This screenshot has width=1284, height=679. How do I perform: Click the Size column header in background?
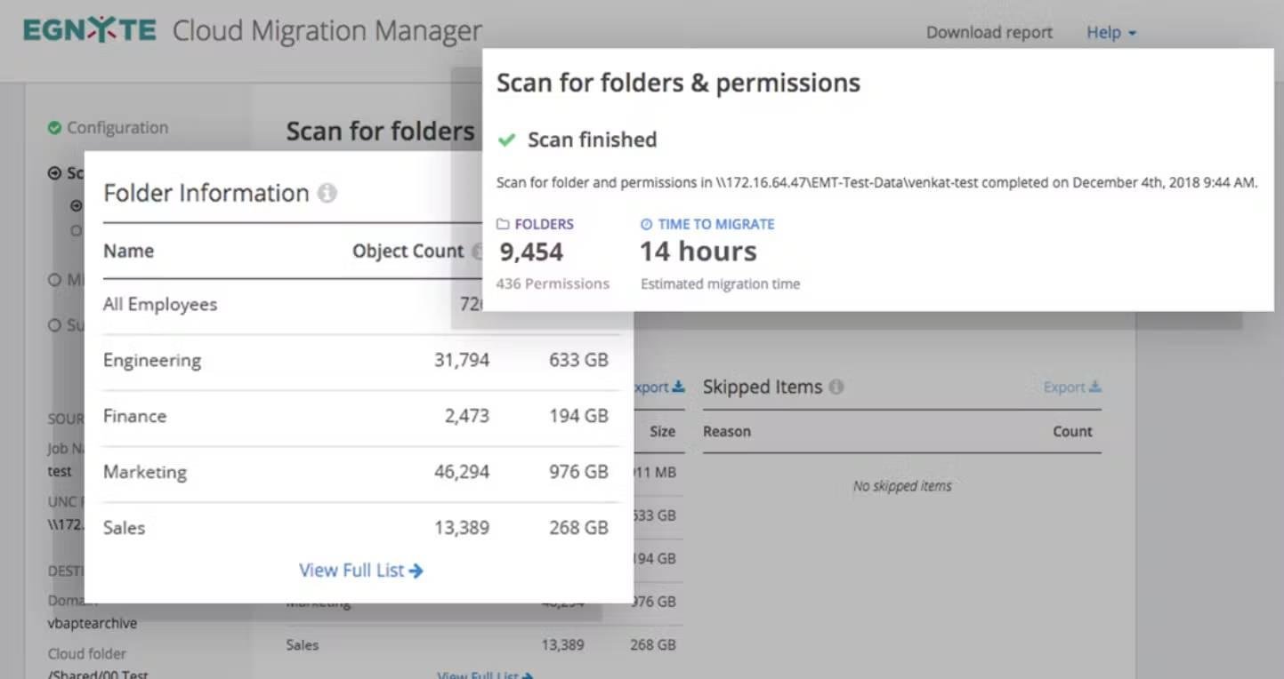(662, 432)
